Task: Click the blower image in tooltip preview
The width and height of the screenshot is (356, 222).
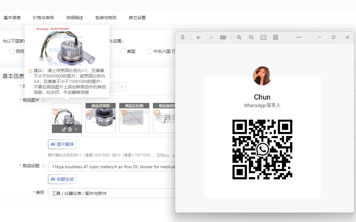Action: (x=67, y=46)
